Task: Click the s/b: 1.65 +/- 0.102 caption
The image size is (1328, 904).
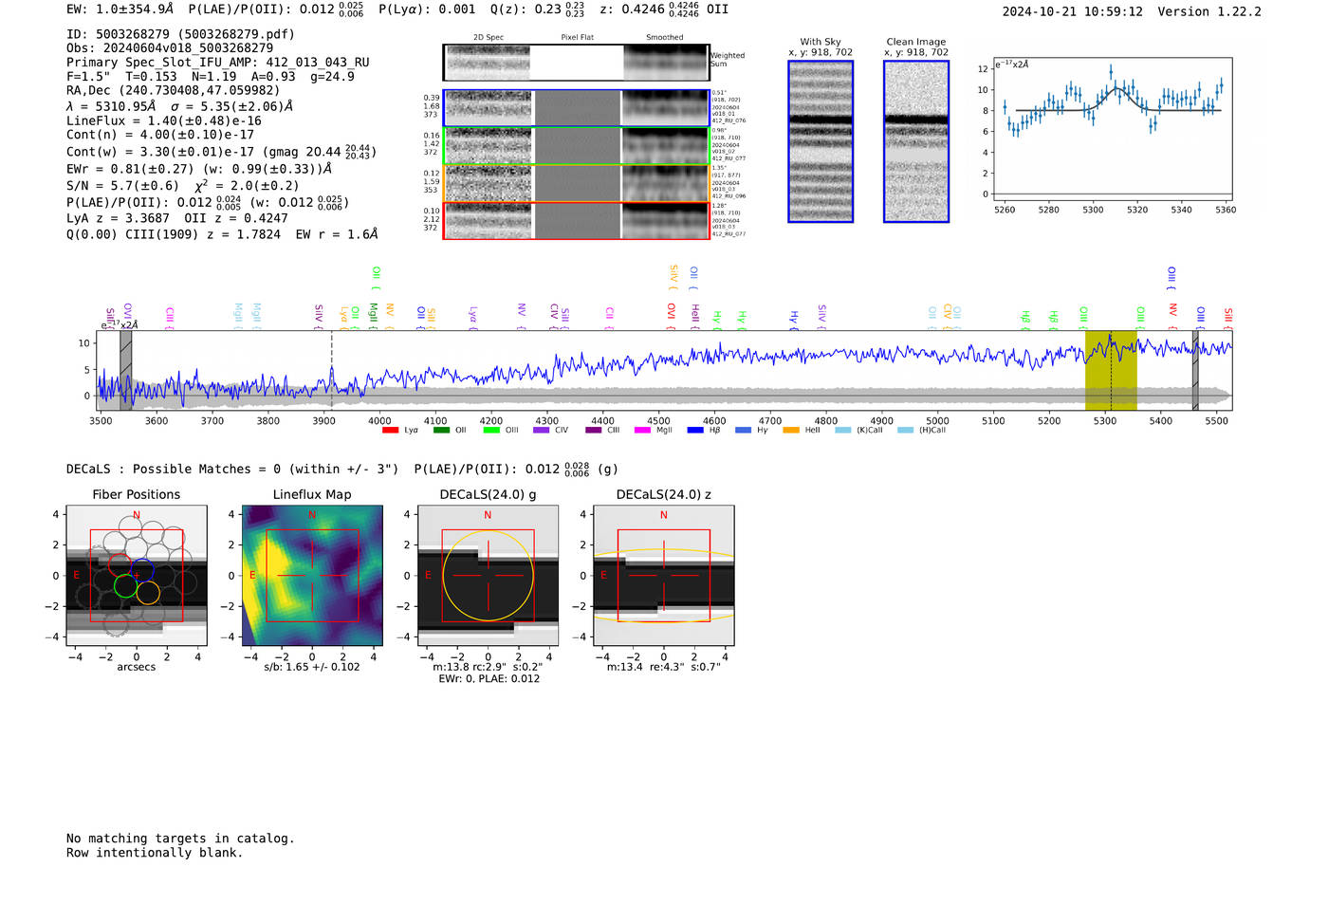Action: coord(312,667)
